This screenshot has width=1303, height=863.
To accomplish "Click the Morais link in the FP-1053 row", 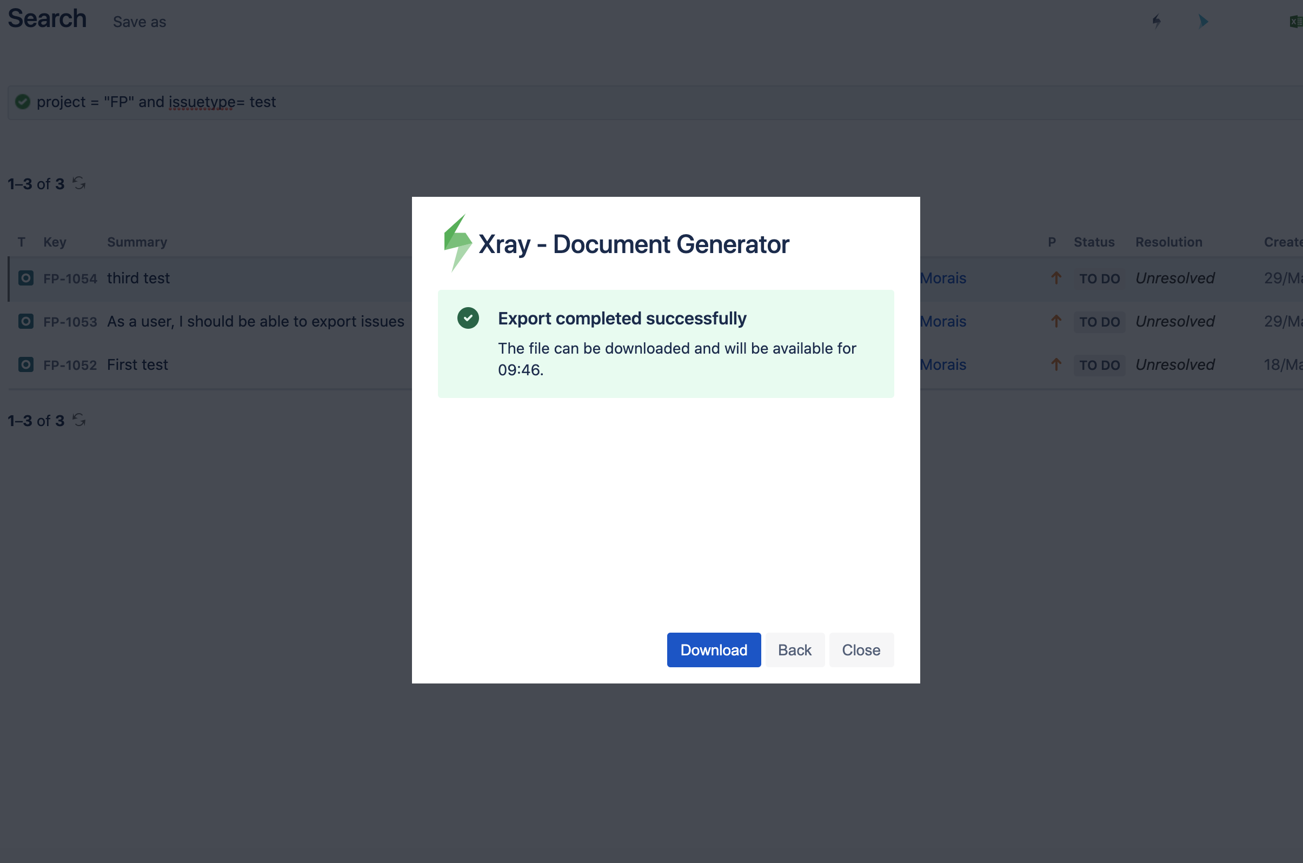I will 943,321.
